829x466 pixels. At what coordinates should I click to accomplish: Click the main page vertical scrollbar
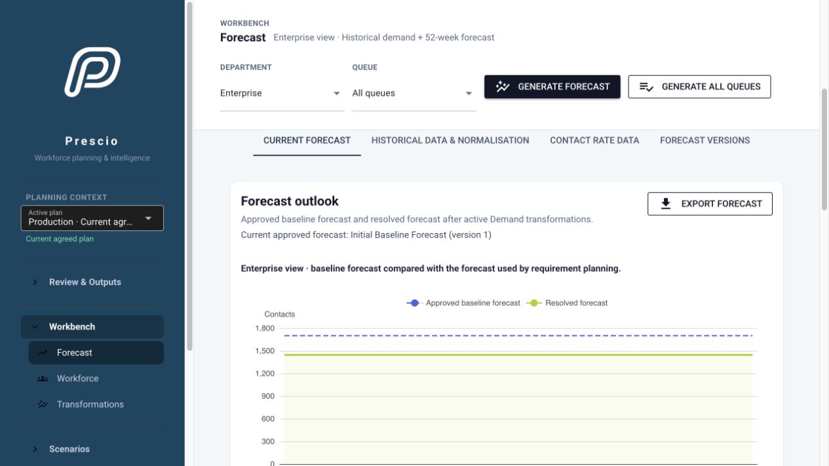[824, 149]
